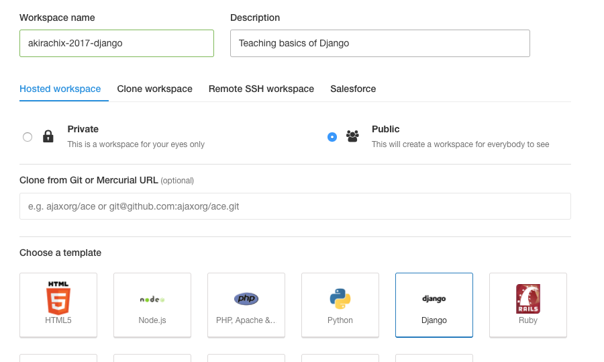Enable the Private radio button
Viewport: 604px width, 362px height.
point(28,137)
